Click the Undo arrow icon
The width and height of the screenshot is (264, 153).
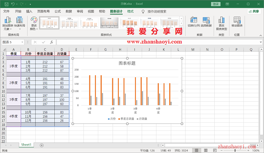pyautogui.click(x=13, y=4)
